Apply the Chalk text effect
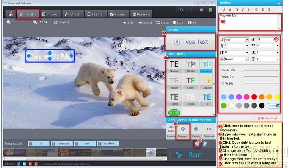Viewport: 289px width, 168px height. (191, 99)
